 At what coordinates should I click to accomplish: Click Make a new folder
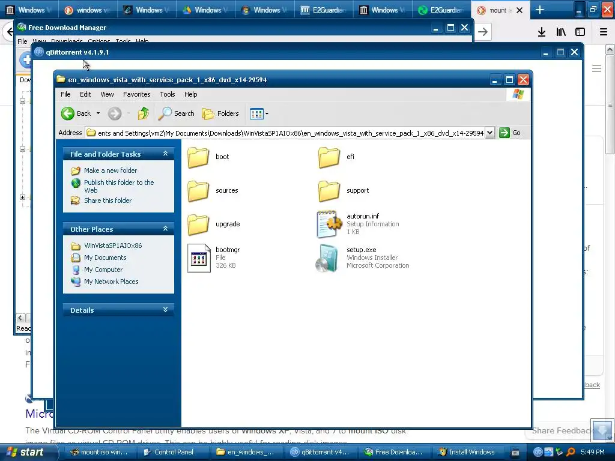[x=111, y=170]
